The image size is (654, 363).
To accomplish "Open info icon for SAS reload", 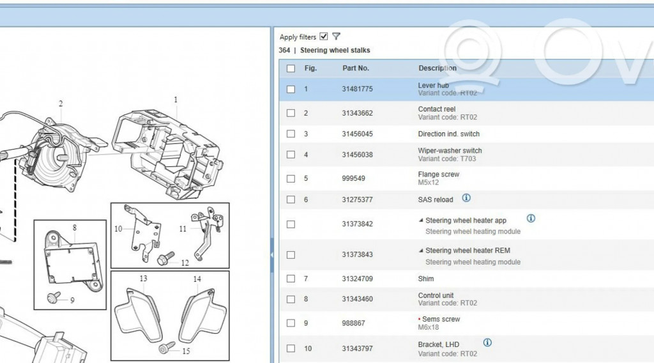I will [466, 198].
